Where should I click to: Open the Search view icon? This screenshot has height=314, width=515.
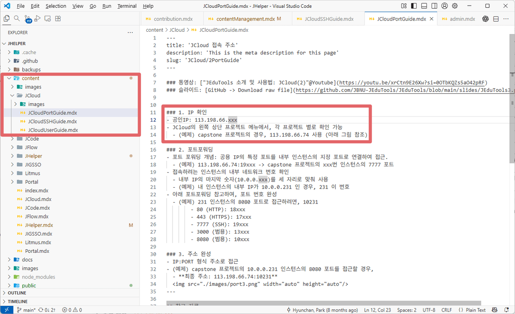[16, 18]
